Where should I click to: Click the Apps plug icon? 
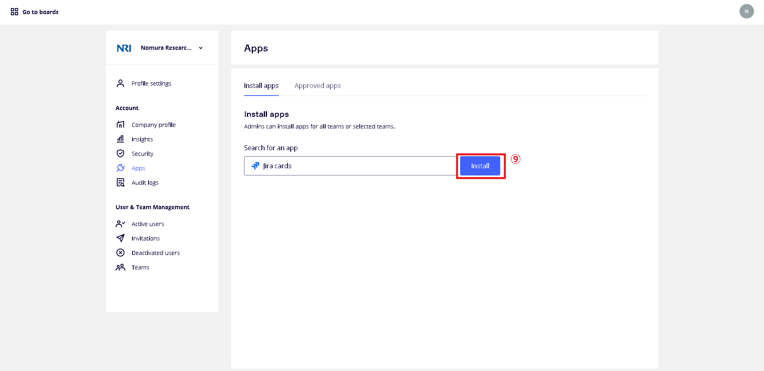point(120,168)
